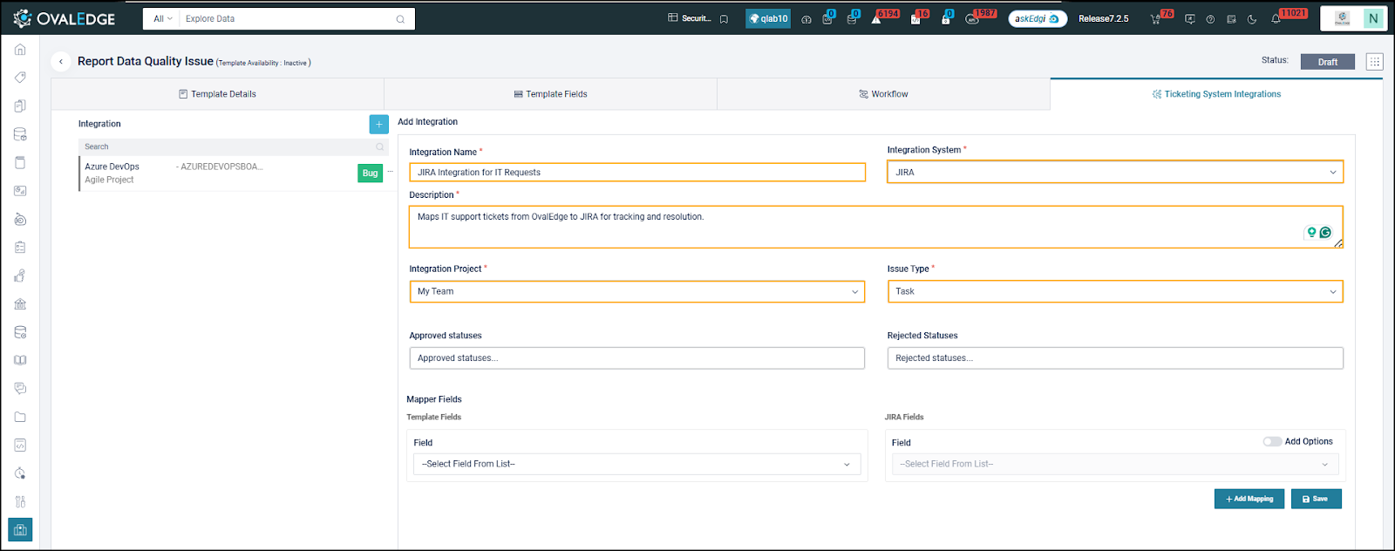
Task: Enable the Add Options toggle
Action: coord(1272,441)
